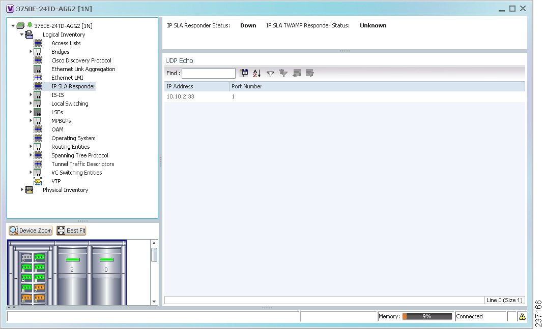Click in the Find input field
This screenshot has width=544, height=329.
coord(209,73)
